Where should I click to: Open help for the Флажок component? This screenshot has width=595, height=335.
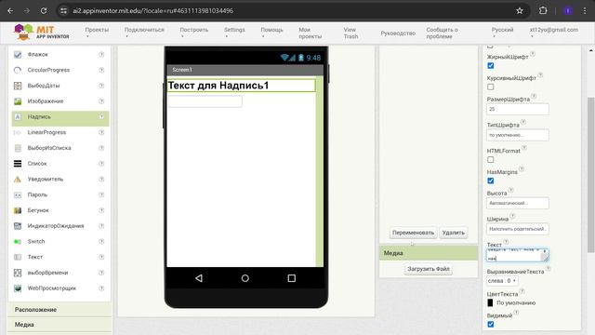point(101,55)
